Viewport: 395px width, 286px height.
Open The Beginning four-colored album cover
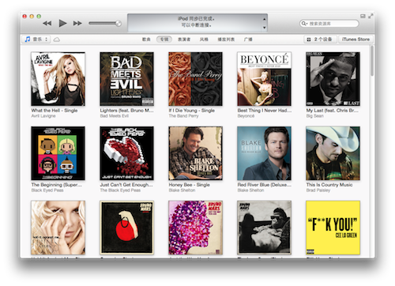(x=58, y=153)
